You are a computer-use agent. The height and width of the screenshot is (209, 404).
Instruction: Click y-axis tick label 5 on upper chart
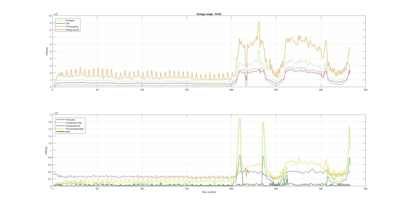pyautogui.click(x=50, y=51)
